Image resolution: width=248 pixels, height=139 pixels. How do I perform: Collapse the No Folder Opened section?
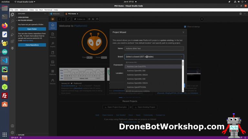[25, 20]
